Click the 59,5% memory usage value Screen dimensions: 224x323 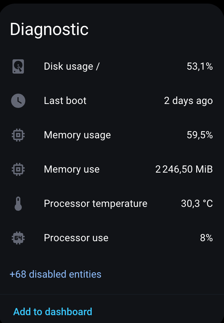tap(200, 135)
